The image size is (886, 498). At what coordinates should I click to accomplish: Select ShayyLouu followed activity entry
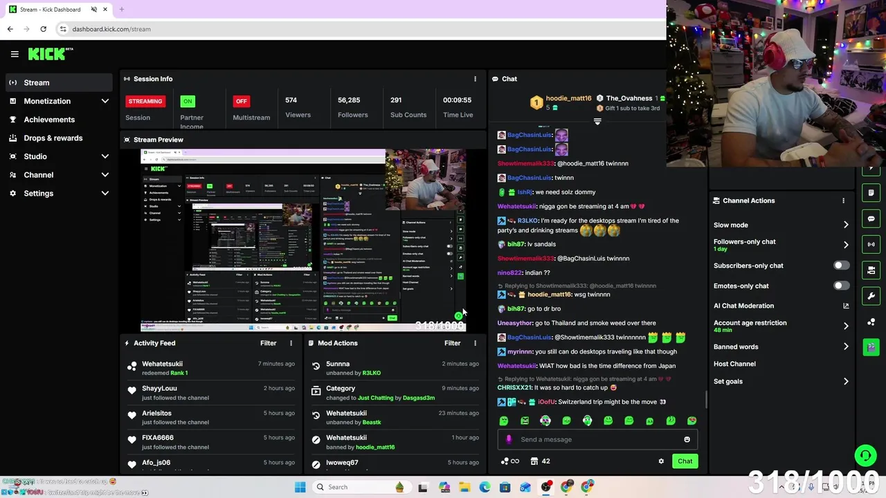(x=211, y=393)
